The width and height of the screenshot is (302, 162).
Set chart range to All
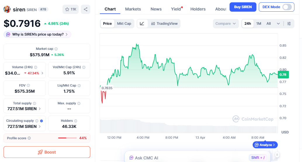tap(268, 24)
